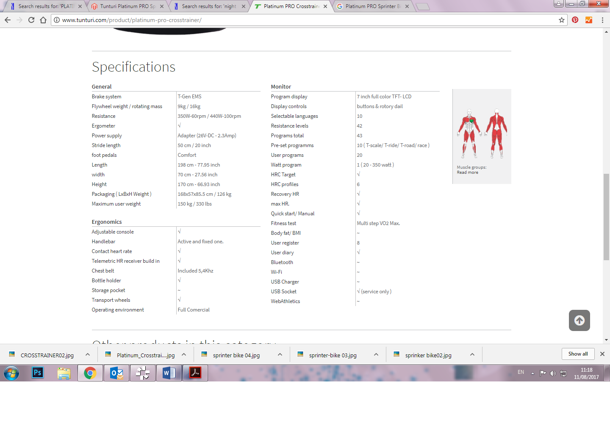
Task: Click the browser reload icon
Action: click(31, 20)
